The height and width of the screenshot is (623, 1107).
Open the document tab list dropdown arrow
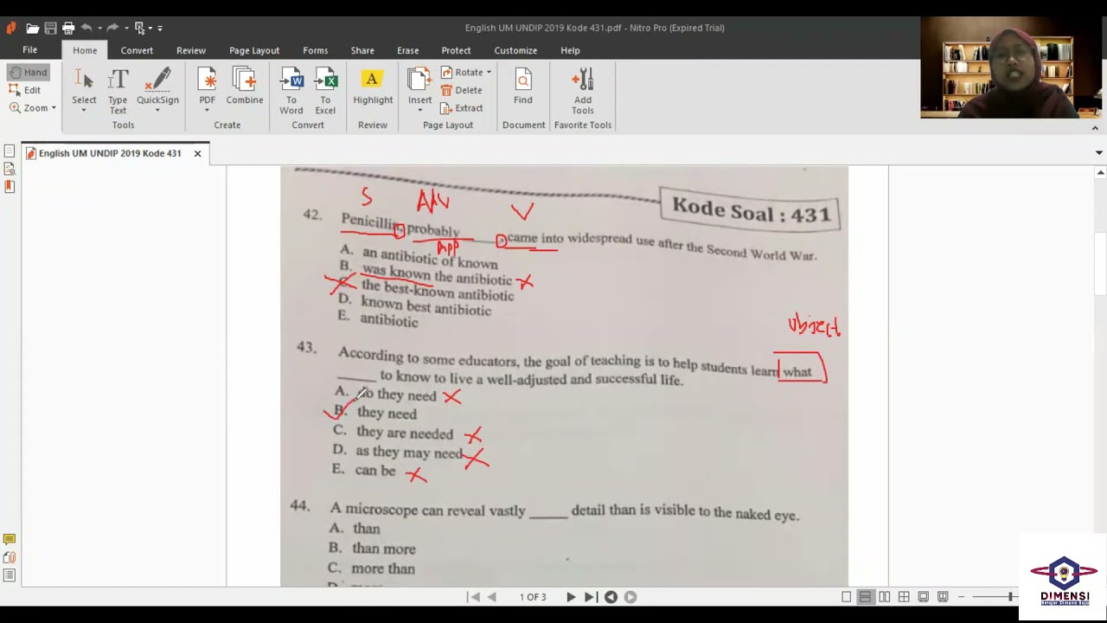click(x=1098, y=153)
